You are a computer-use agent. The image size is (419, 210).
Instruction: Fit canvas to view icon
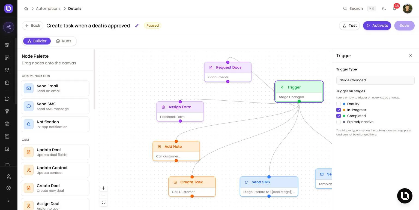[x=104, y=202]
